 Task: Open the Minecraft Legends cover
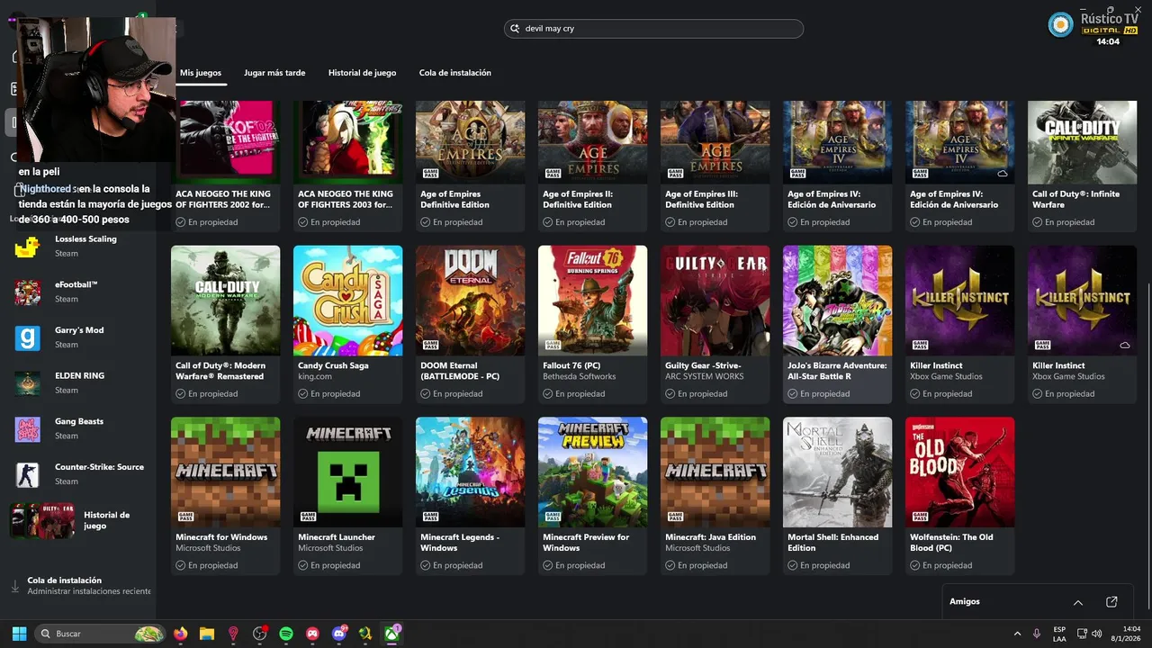tap(470, 472)
